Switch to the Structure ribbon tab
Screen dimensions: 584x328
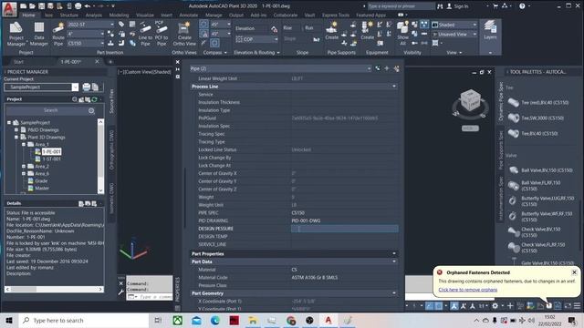[x=69, y=15]
